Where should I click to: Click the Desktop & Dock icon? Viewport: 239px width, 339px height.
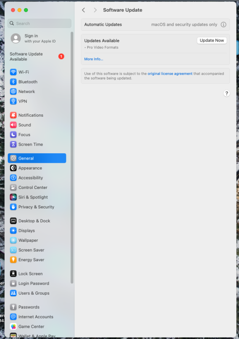point(13,221)
